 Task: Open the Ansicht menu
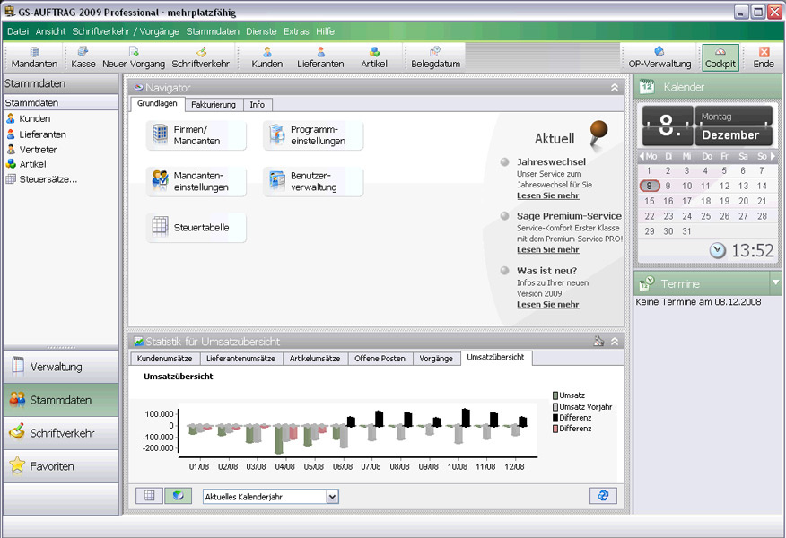click(50, 31)
